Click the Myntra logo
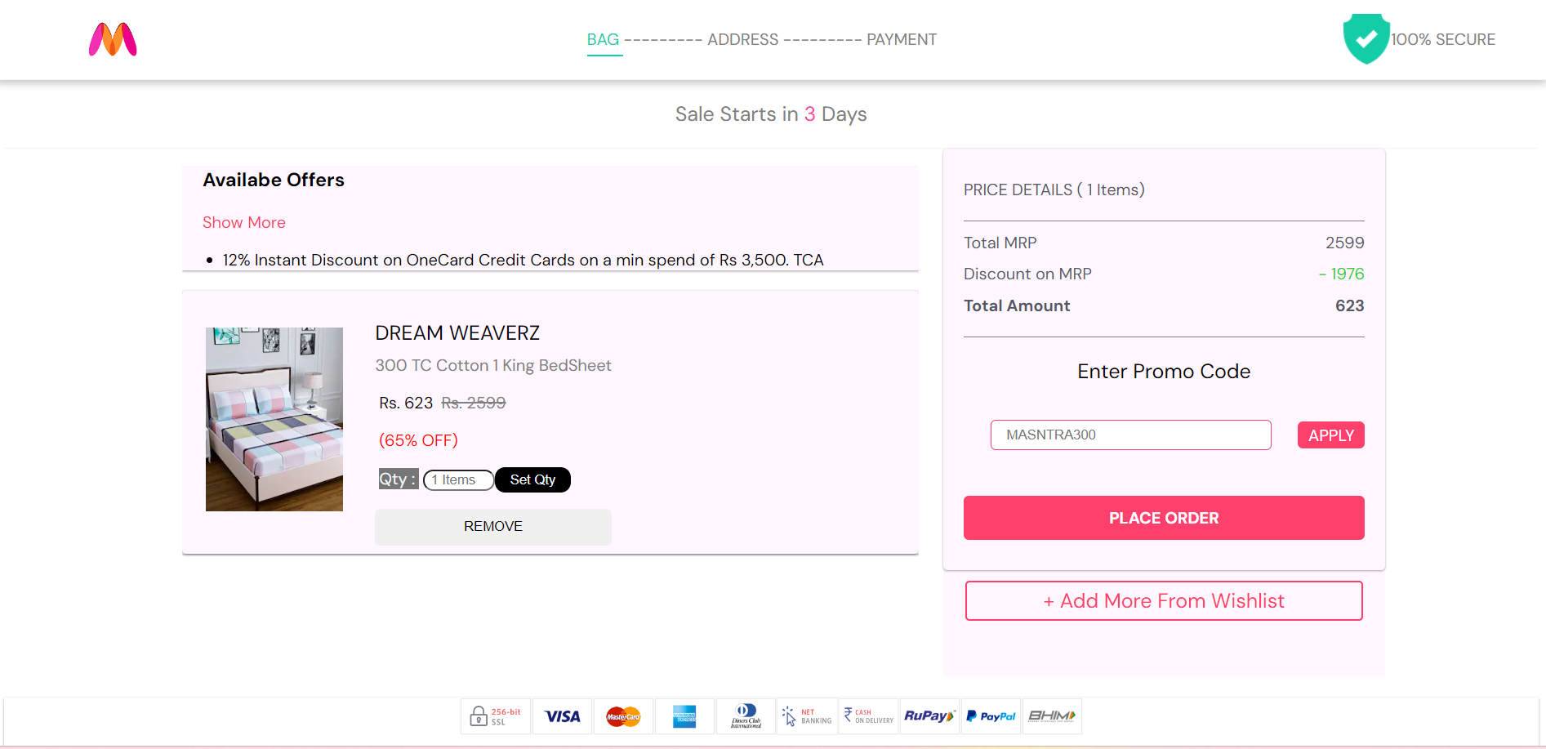 coord(113,39)
